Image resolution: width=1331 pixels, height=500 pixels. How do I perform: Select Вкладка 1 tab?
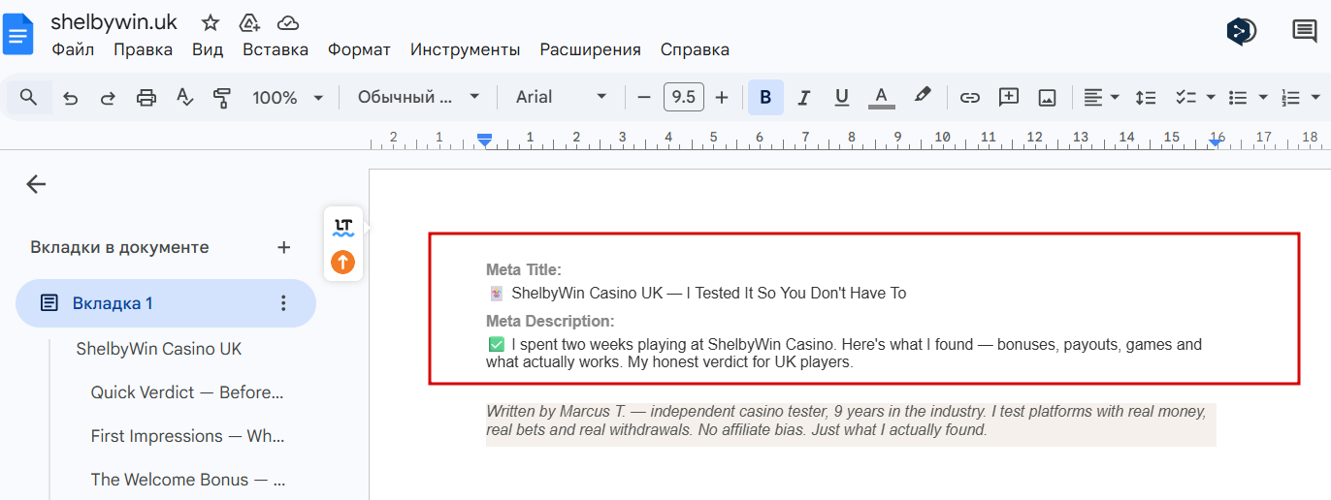pos(166,303)
